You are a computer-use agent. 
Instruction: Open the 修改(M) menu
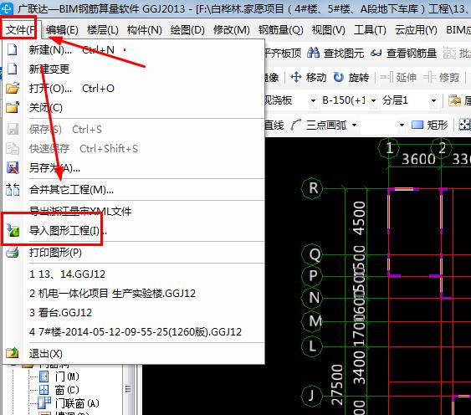tap(231, 30)
